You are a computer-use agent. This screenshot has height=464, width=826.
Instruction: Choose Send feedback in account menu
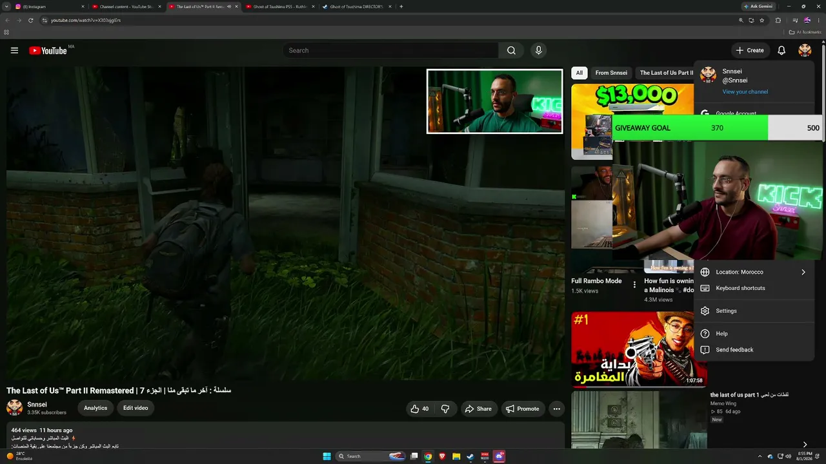pyautogui.click(x=754, y=350)
